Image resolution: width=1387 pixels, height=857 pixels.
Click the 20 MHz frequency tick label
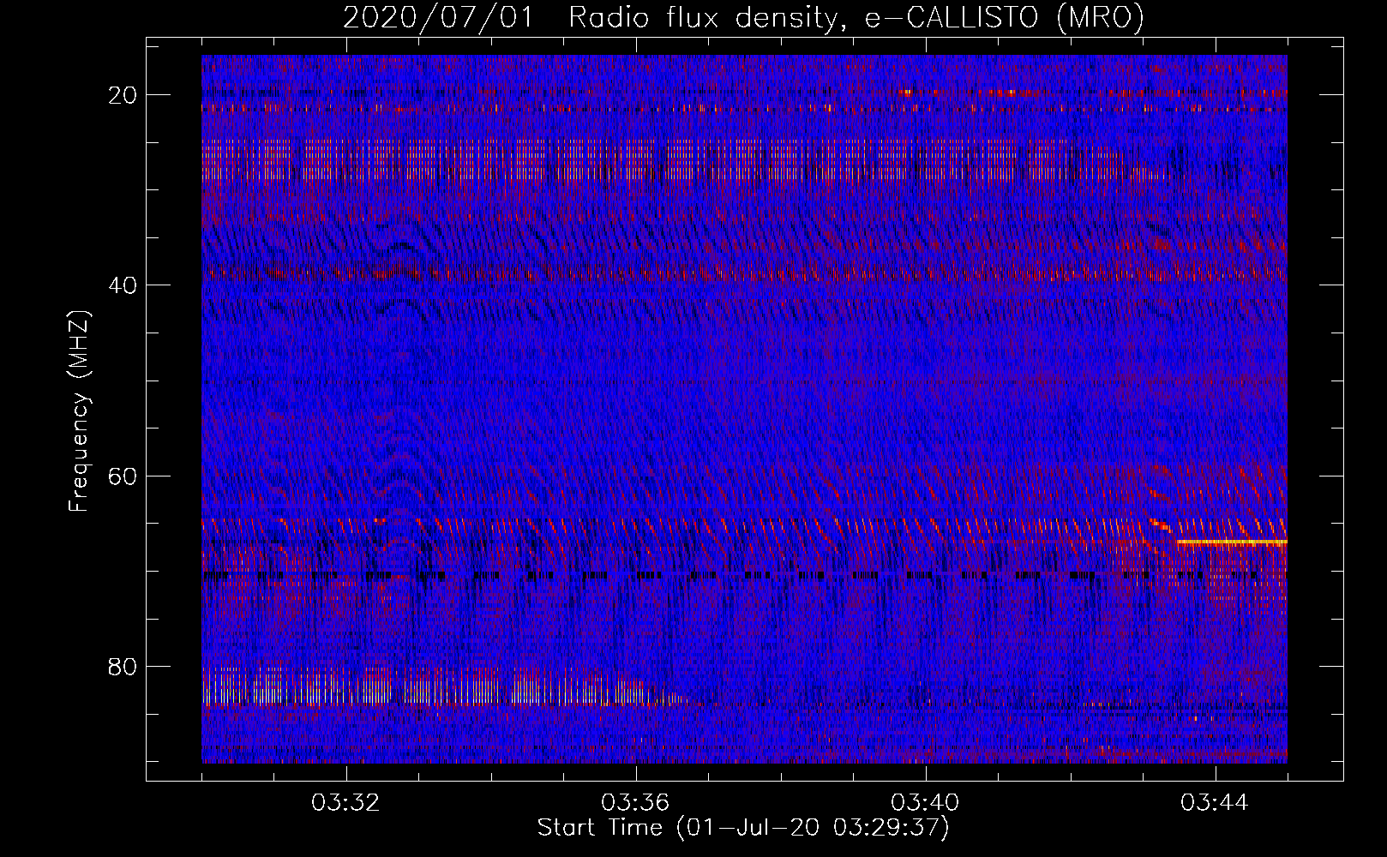123,95
